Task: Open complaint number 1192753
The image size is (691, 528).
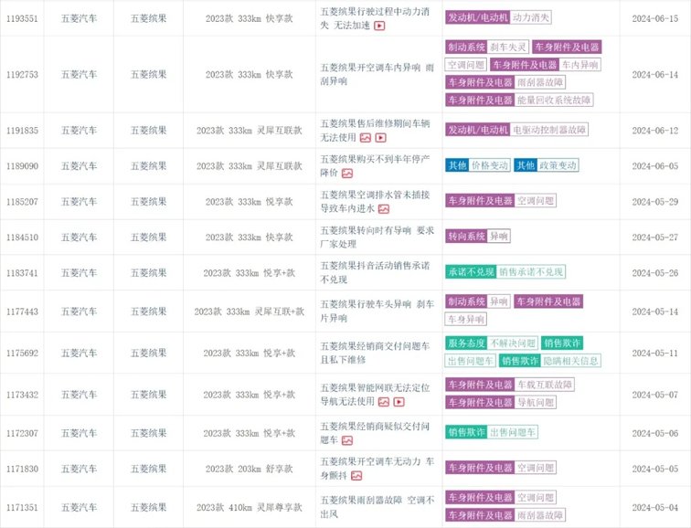Action: [x=19, y=75]
